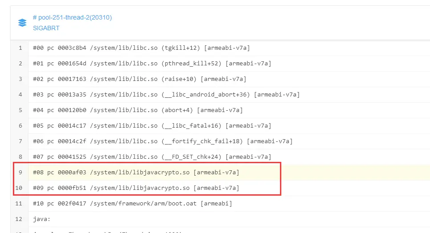Click the 'java:' line of text
Image resolution: width=430 pixels, height=233 pixels.
[42, 219]
